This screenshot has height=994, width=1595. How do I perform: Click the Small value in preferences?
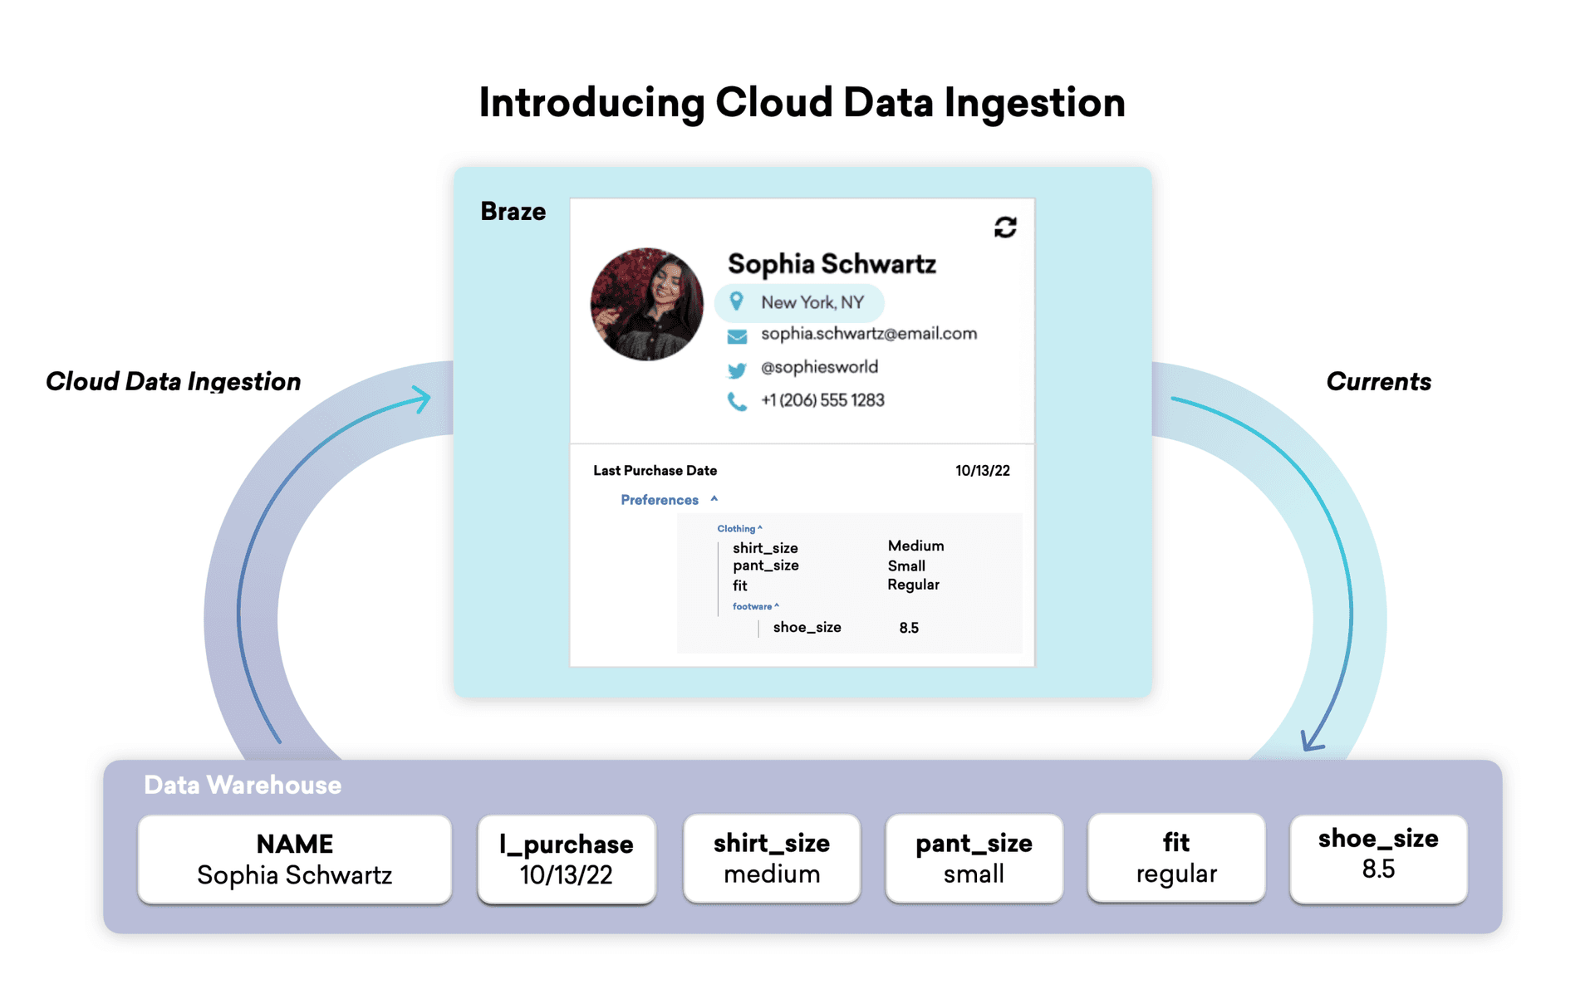coord(906,566)
